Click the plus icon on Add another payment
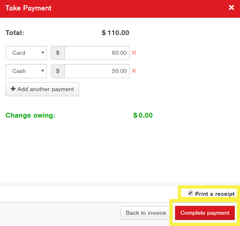The height and width of the screenshot is (226, 240). coord(13,89)
